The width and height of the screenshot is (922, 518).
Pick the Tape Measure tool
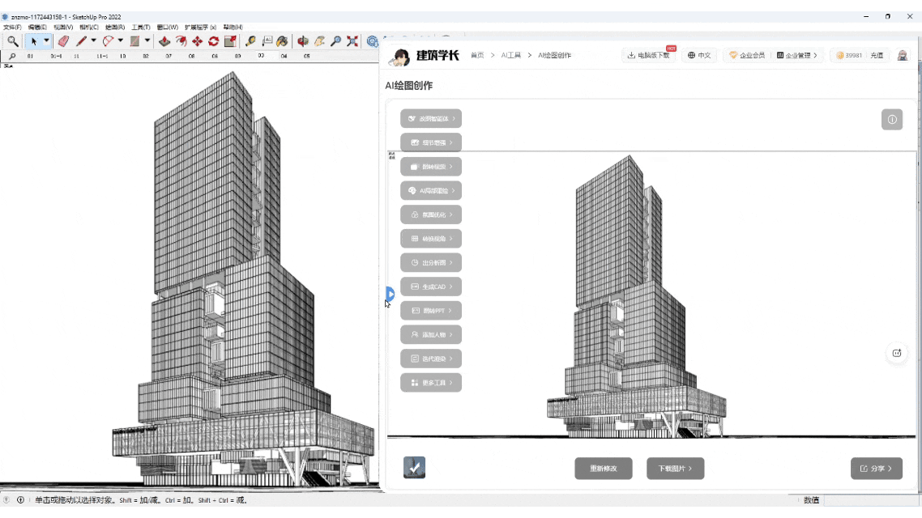(x=250, y=41)
